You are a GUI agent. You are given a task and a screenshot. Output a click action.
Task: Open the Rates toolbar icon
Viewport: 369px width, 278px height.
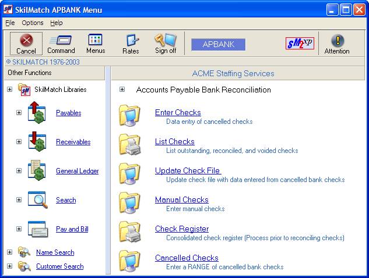click(x=132, y=40)
